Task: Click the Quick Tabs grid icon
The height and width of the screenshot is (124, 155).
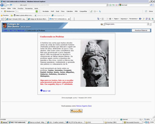Action: [x=2, y=19]
